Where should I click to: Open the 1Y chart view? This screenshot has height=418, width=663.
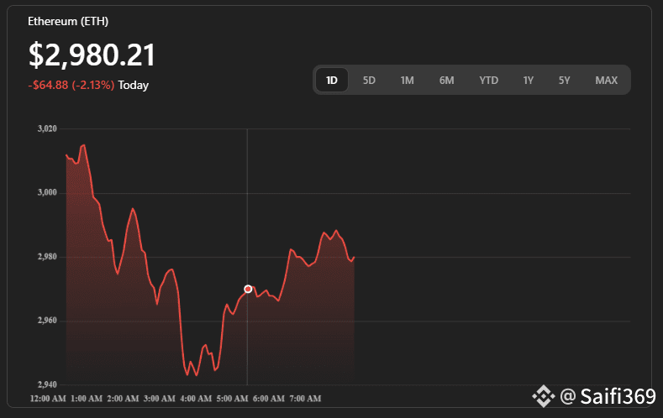(529, 81)
